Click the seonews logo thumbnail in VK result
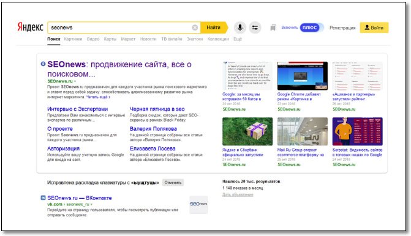This screenshot has height=236, width=411. point(198,205)
